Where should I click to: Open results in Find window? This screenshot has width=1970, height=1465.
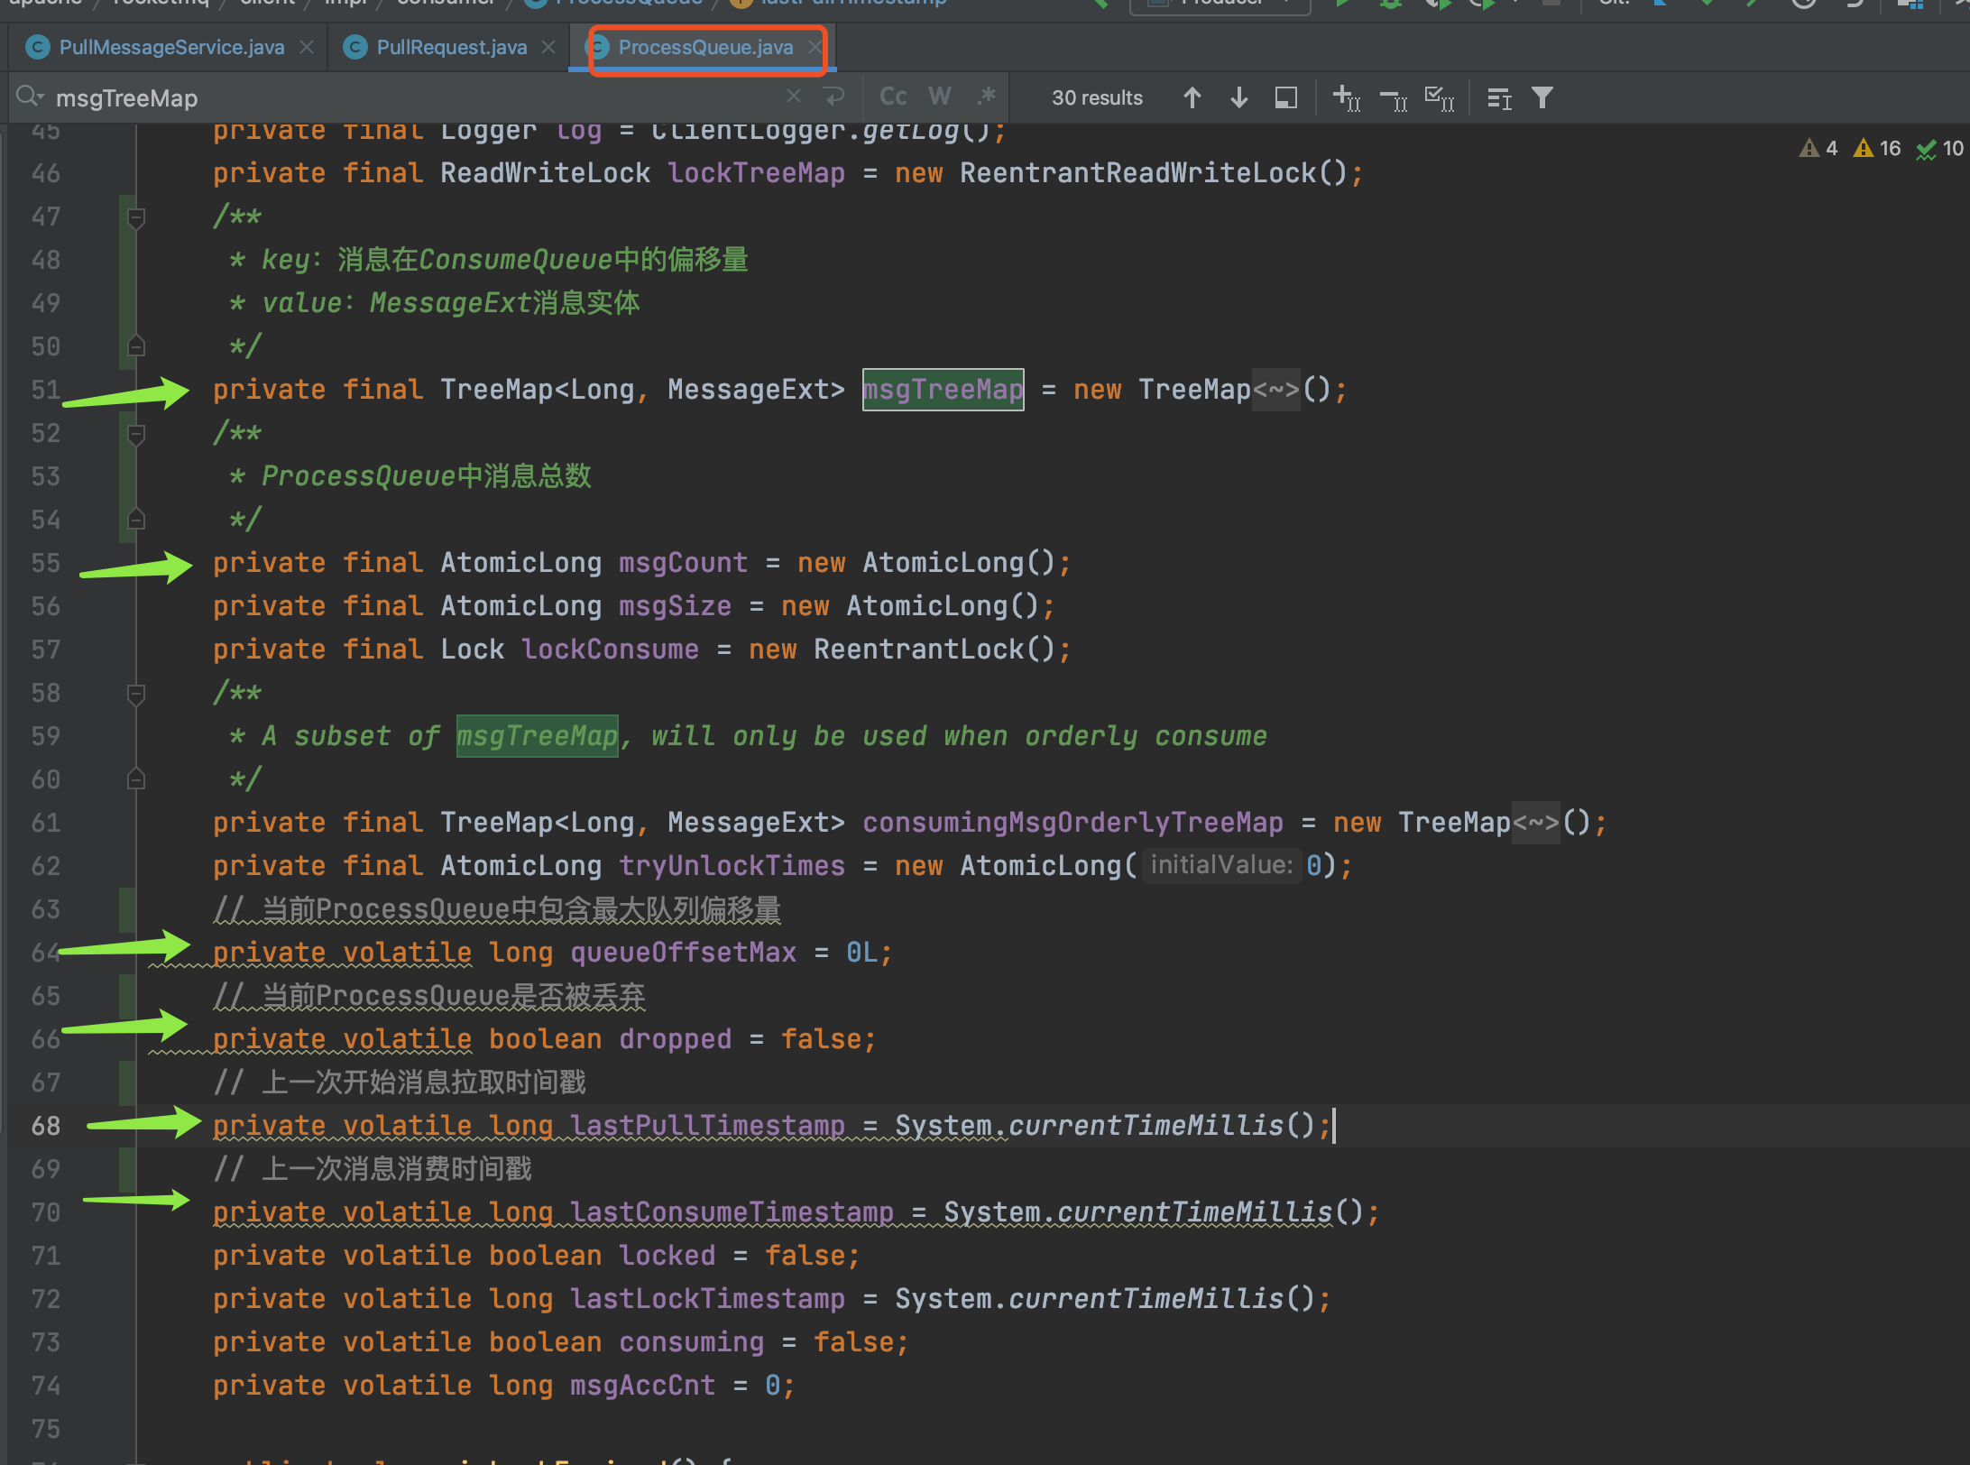pyautogui.click(x=1286, y=97)
